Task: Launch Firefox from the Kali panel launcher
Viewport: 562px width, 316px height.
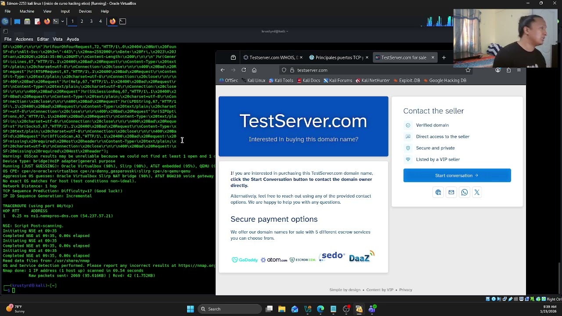Action: point(47,21)
